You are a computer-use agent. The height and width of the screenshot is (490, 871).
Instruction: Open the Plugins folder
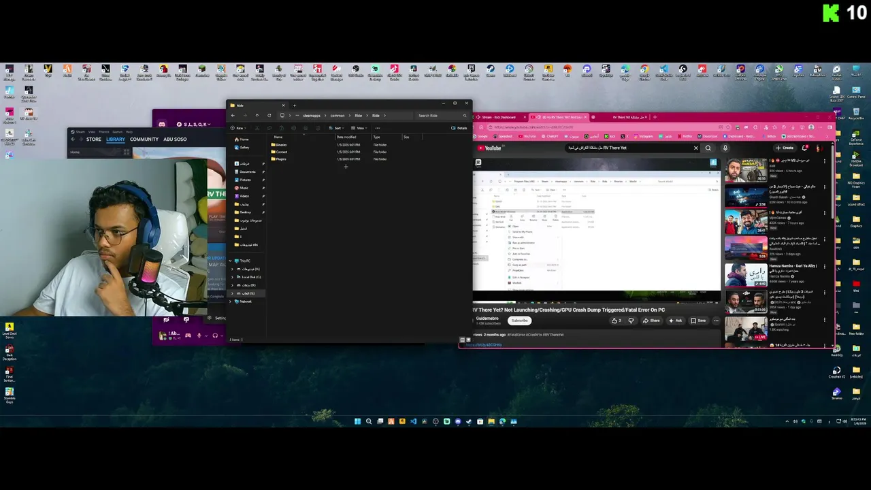[279, 159]
